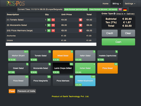Increase Tomato Salad quantity with plus icon

coord(49,20)
